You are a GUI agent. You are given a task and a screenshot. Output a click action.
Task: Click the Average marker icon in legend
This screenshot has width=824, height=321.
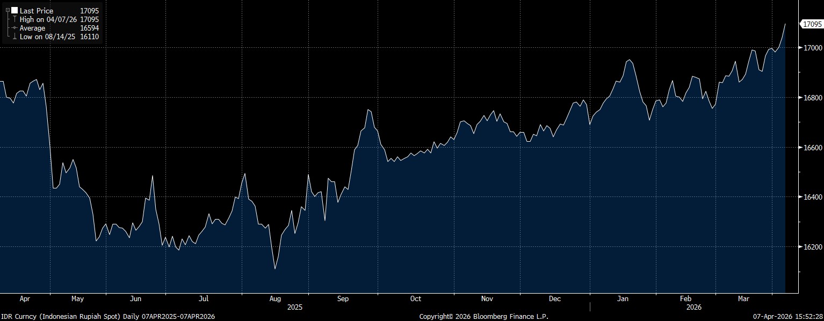15,28
